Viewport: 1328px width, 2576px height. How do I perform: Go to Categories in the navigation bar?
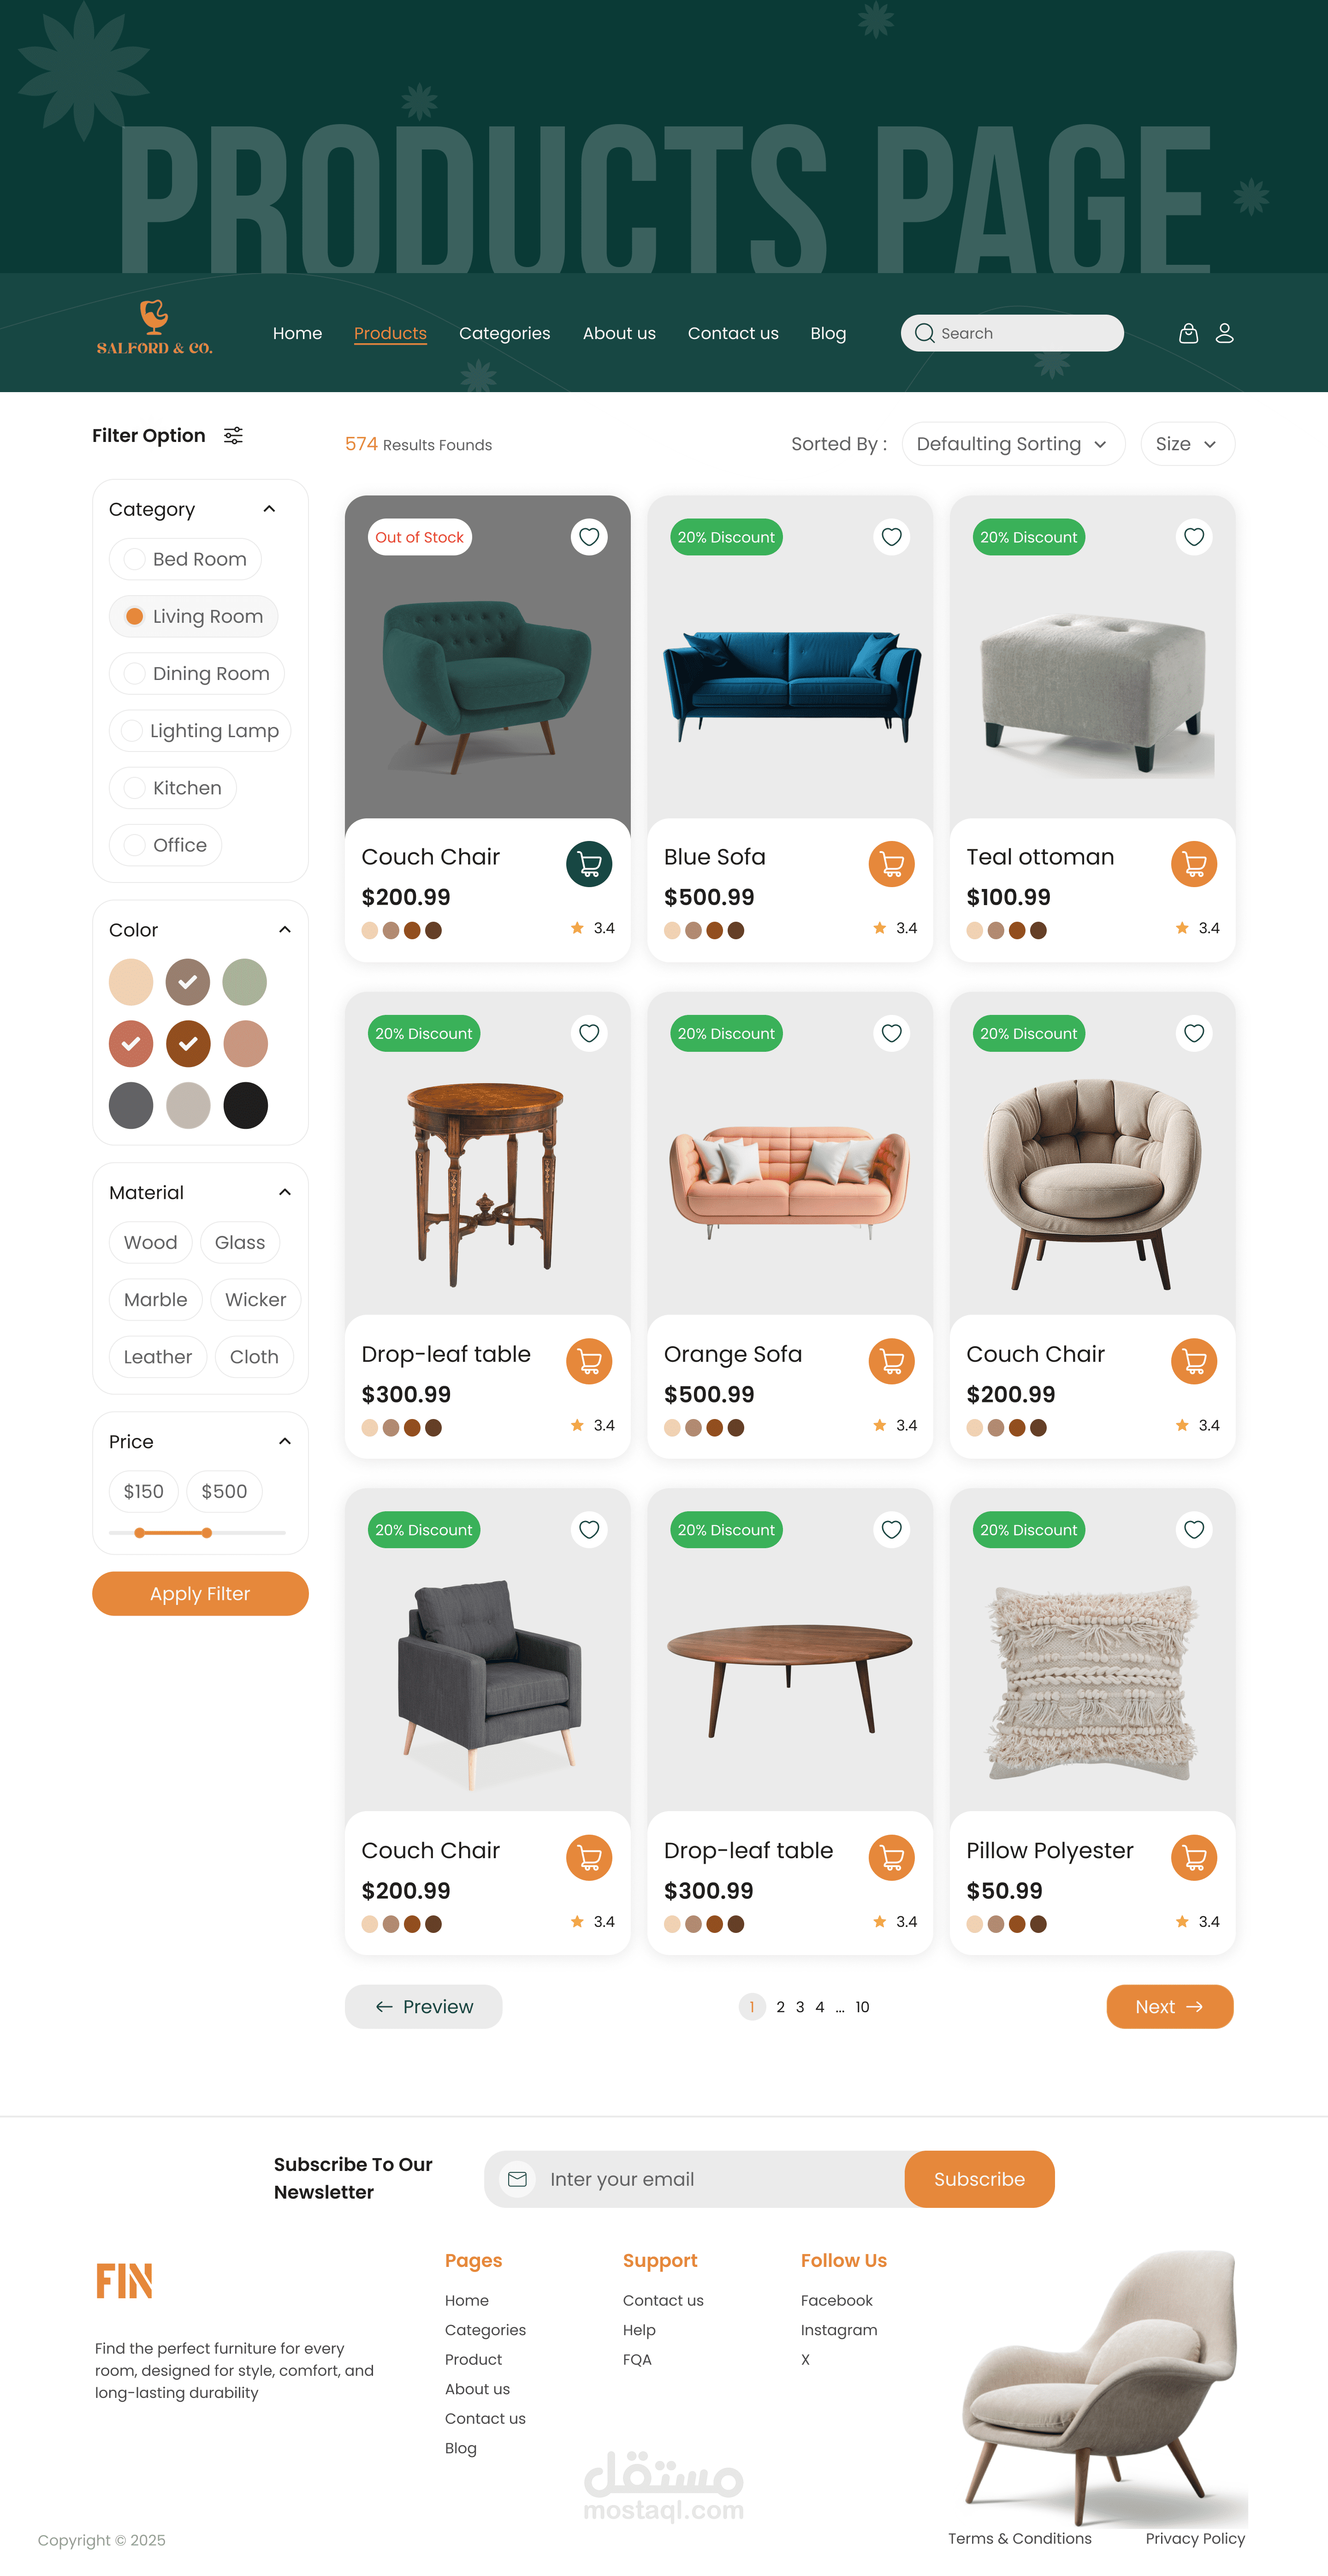(504, 333)
